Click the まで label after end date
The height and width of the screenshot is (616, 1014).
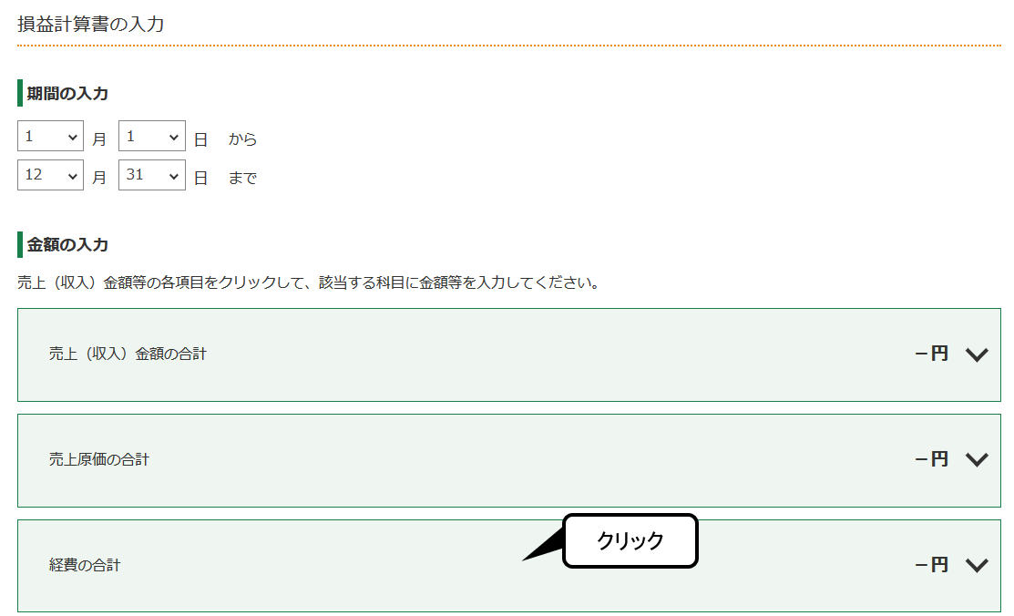[242, 178]
